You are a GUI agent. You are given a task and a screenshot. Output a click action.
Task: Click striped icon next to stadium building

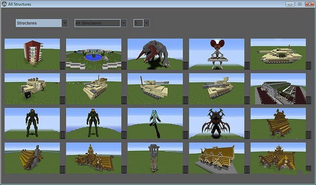click(308, 100)
